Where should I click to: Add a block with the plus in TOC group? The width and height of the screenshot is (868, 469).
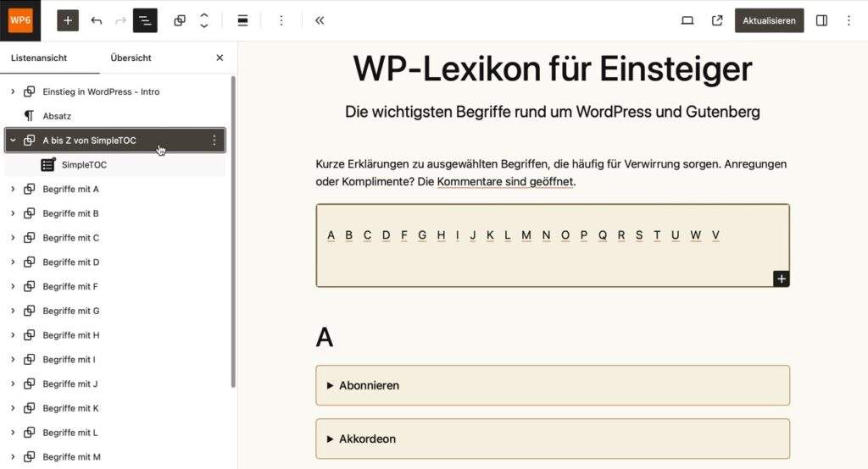pyautogui.click(x=781, y=279)
